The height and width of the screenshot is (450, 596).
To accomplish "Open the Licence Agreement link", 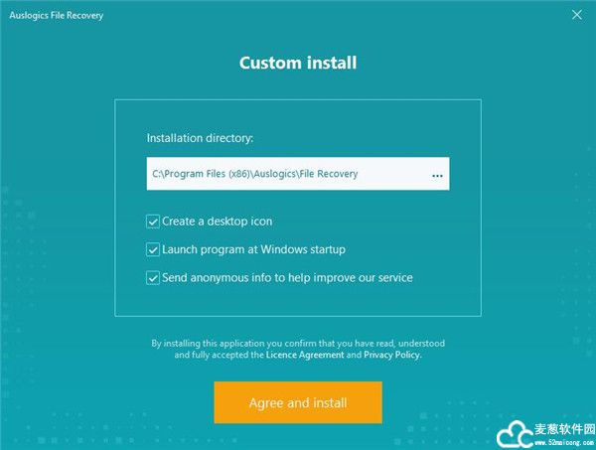I will (305, 355).
